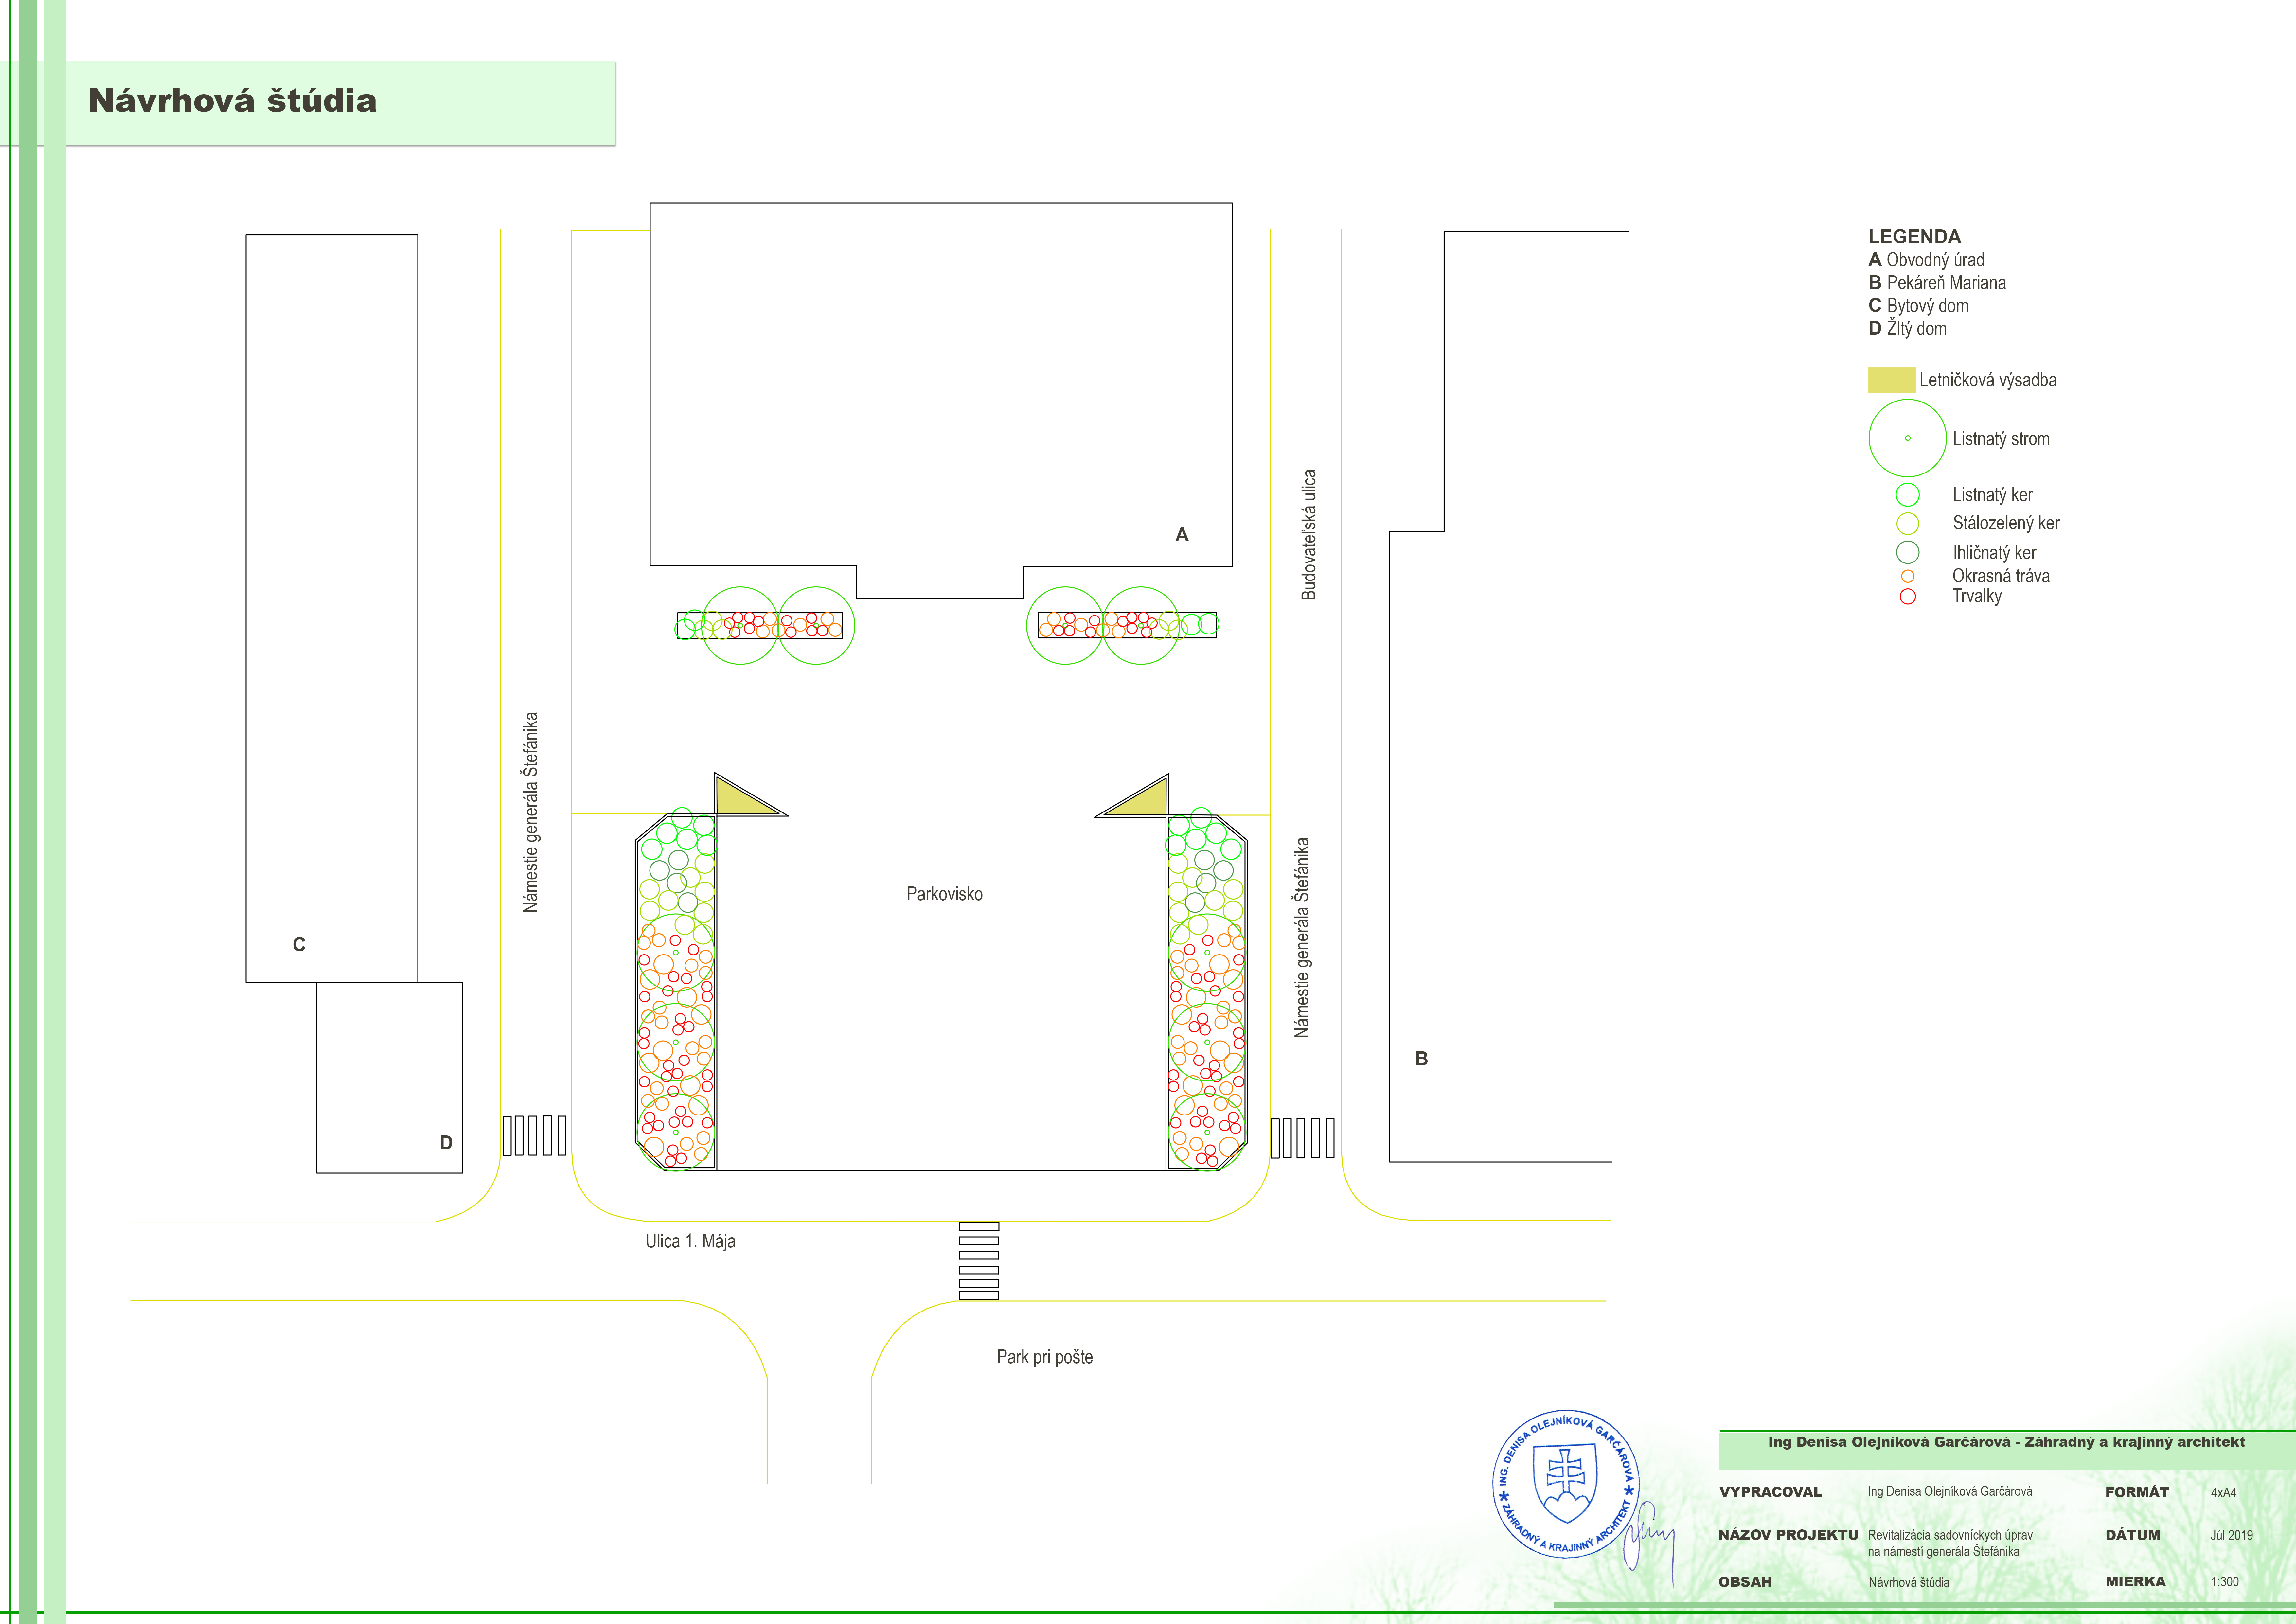Click the 'Listnatý strom' legend label
Viewport: 2296px width, 1624px height.
point(2001,439)
